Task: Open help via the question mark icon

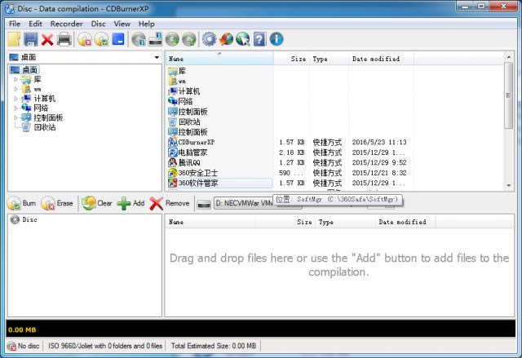Action: 259,39
